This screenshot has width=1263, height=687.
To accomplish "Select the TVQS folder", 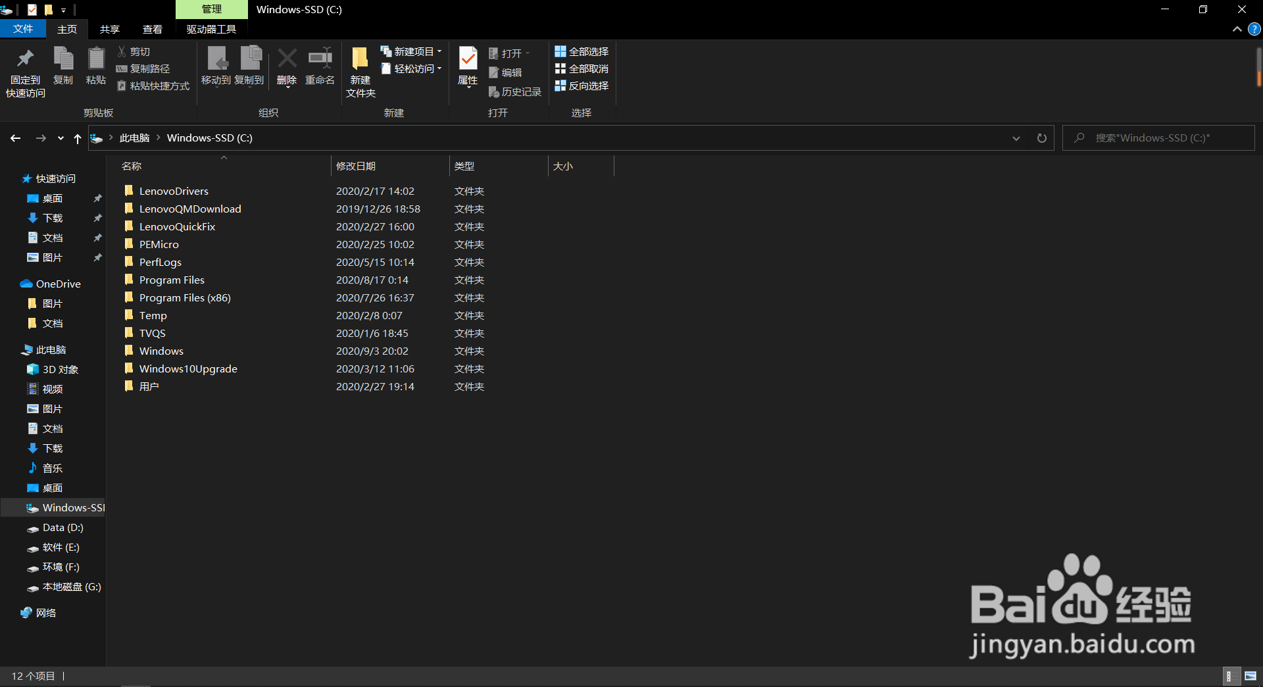I will click(x=152, y=333).
